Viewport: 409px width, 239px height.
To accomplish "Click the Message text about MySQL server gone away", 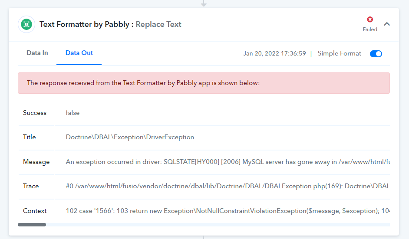I will 228,162.
